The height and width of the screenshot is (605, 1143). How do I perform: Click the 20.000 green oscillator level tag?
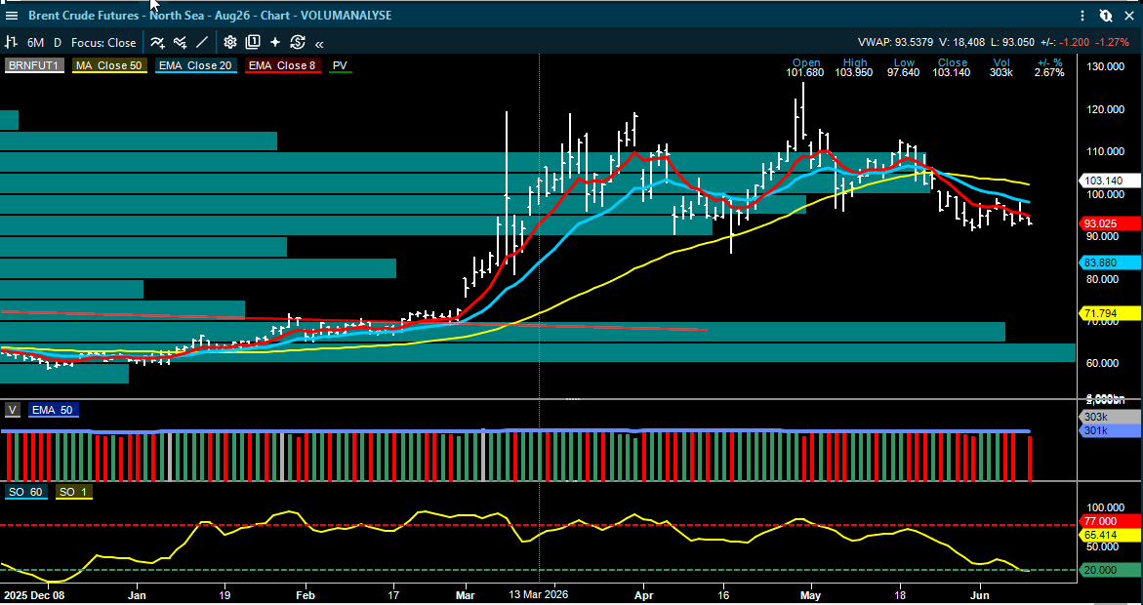pyautogui.click(x=1109, y=570)
